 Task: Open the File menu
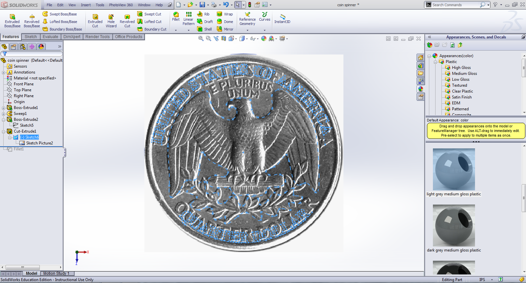(x=49, y=5)
